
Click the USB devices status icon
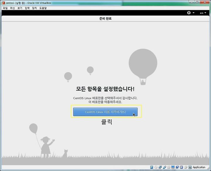pyautogui.click(x=164, y=167)
